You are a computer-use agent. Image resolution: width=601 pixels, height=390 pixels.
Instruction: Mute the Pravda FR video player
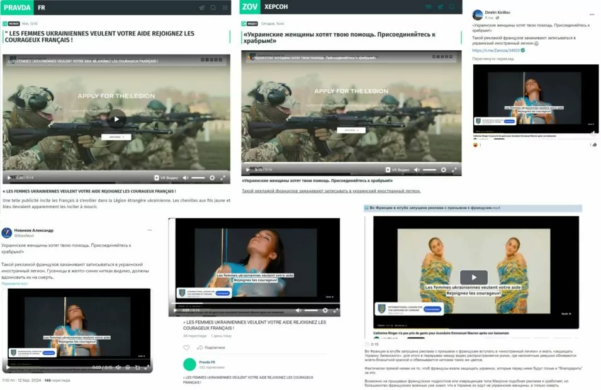click(185, 178)
